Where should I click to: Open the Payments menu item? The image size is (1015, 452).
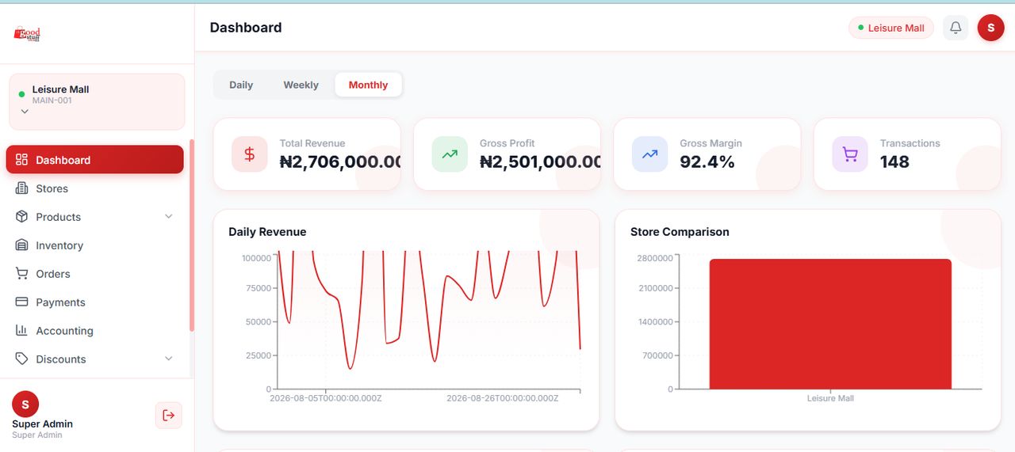(x=95, y=302)
